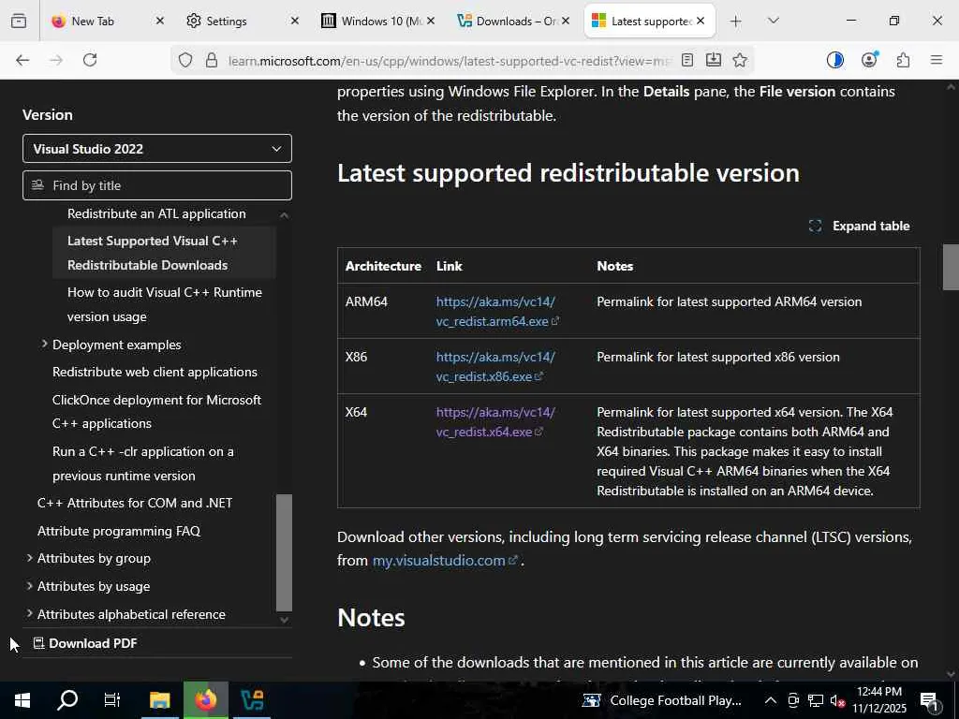
Task: Show hidden system tray icons
Action: coord(771,700)
